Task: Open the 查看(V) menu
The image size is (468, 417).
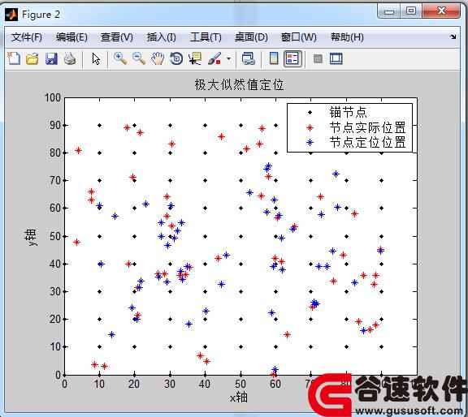Action: (x=117, y=37)
